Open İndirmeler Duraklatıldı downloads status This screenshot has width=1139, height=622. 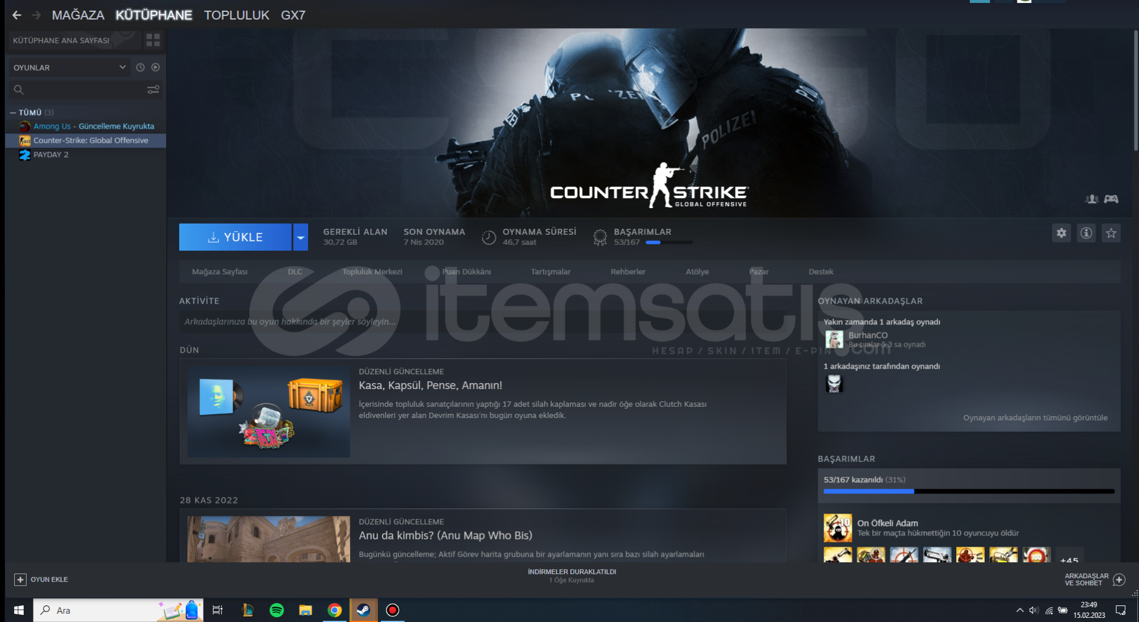[572, 576]
